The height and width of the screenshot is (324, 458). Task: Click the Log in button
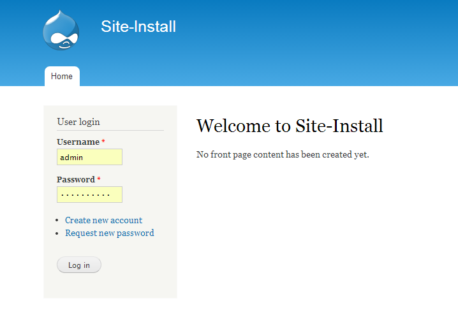(x=79, y=265)
